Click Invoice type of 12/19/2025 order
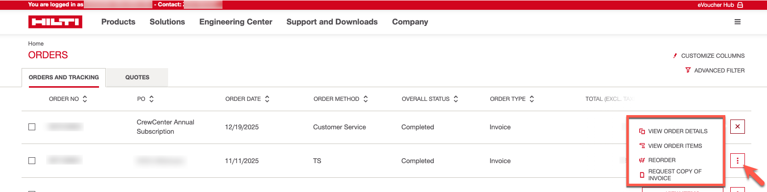This screenshot has height=192, width=767. (x=500, y=127)
